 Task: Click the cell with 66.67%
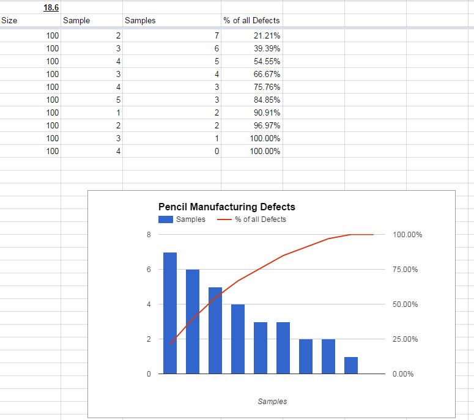coord(251,74)
